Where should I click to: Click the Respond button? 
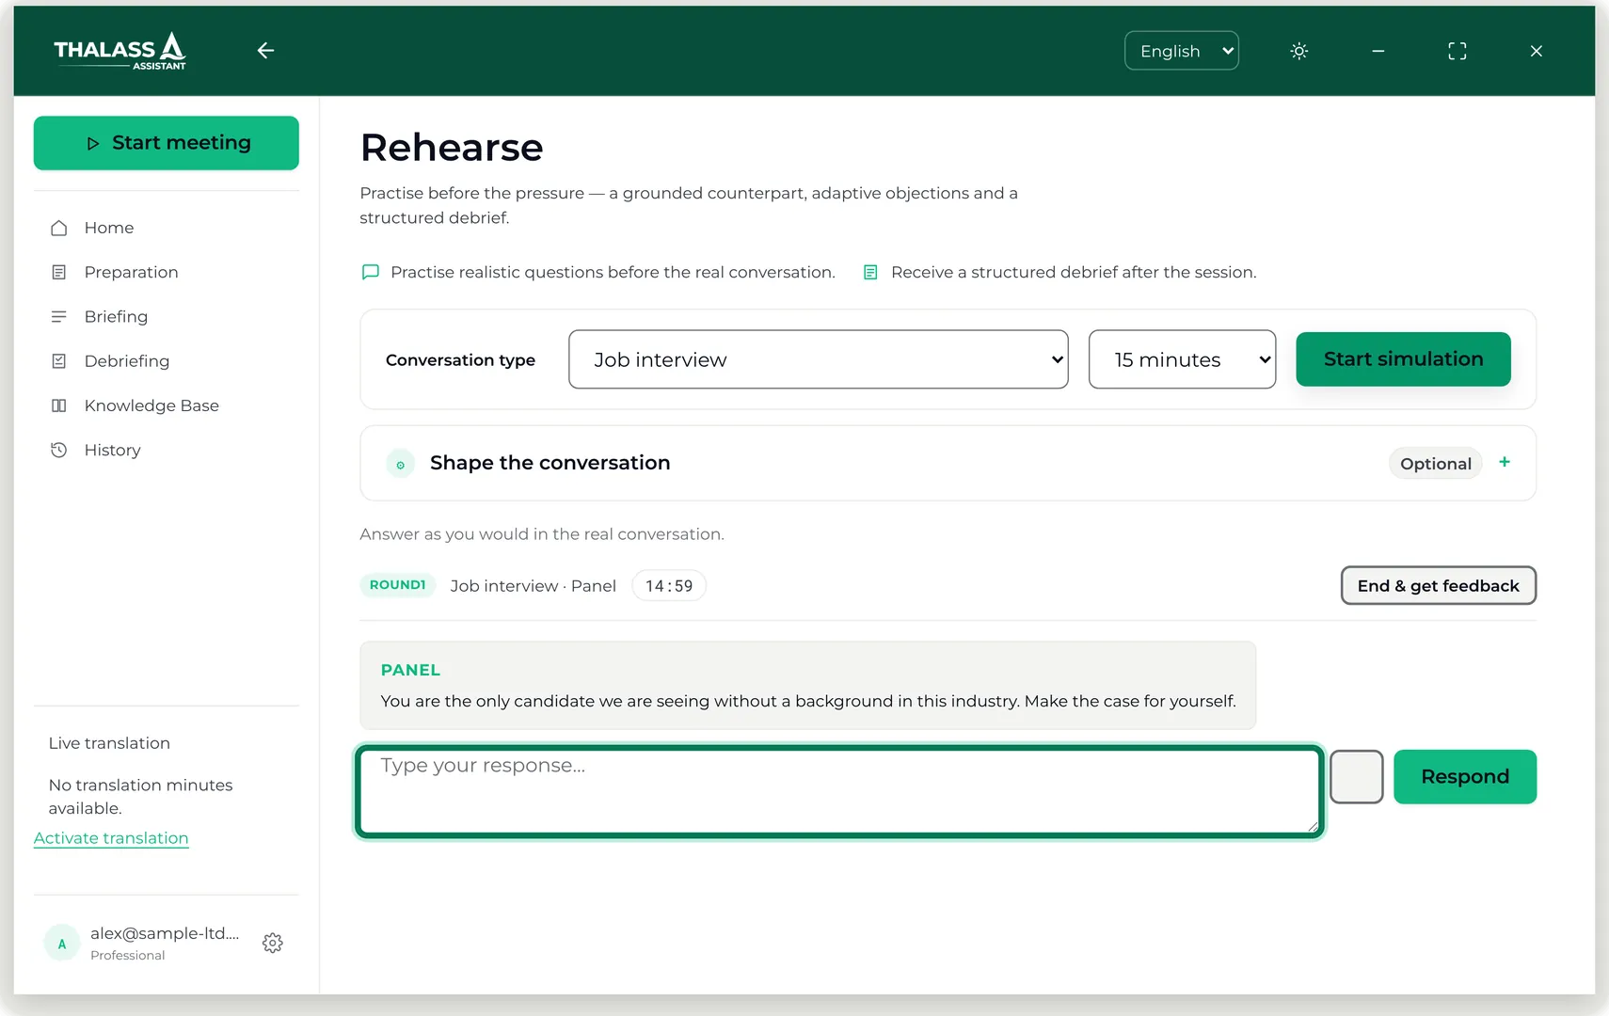point(1465,777)
